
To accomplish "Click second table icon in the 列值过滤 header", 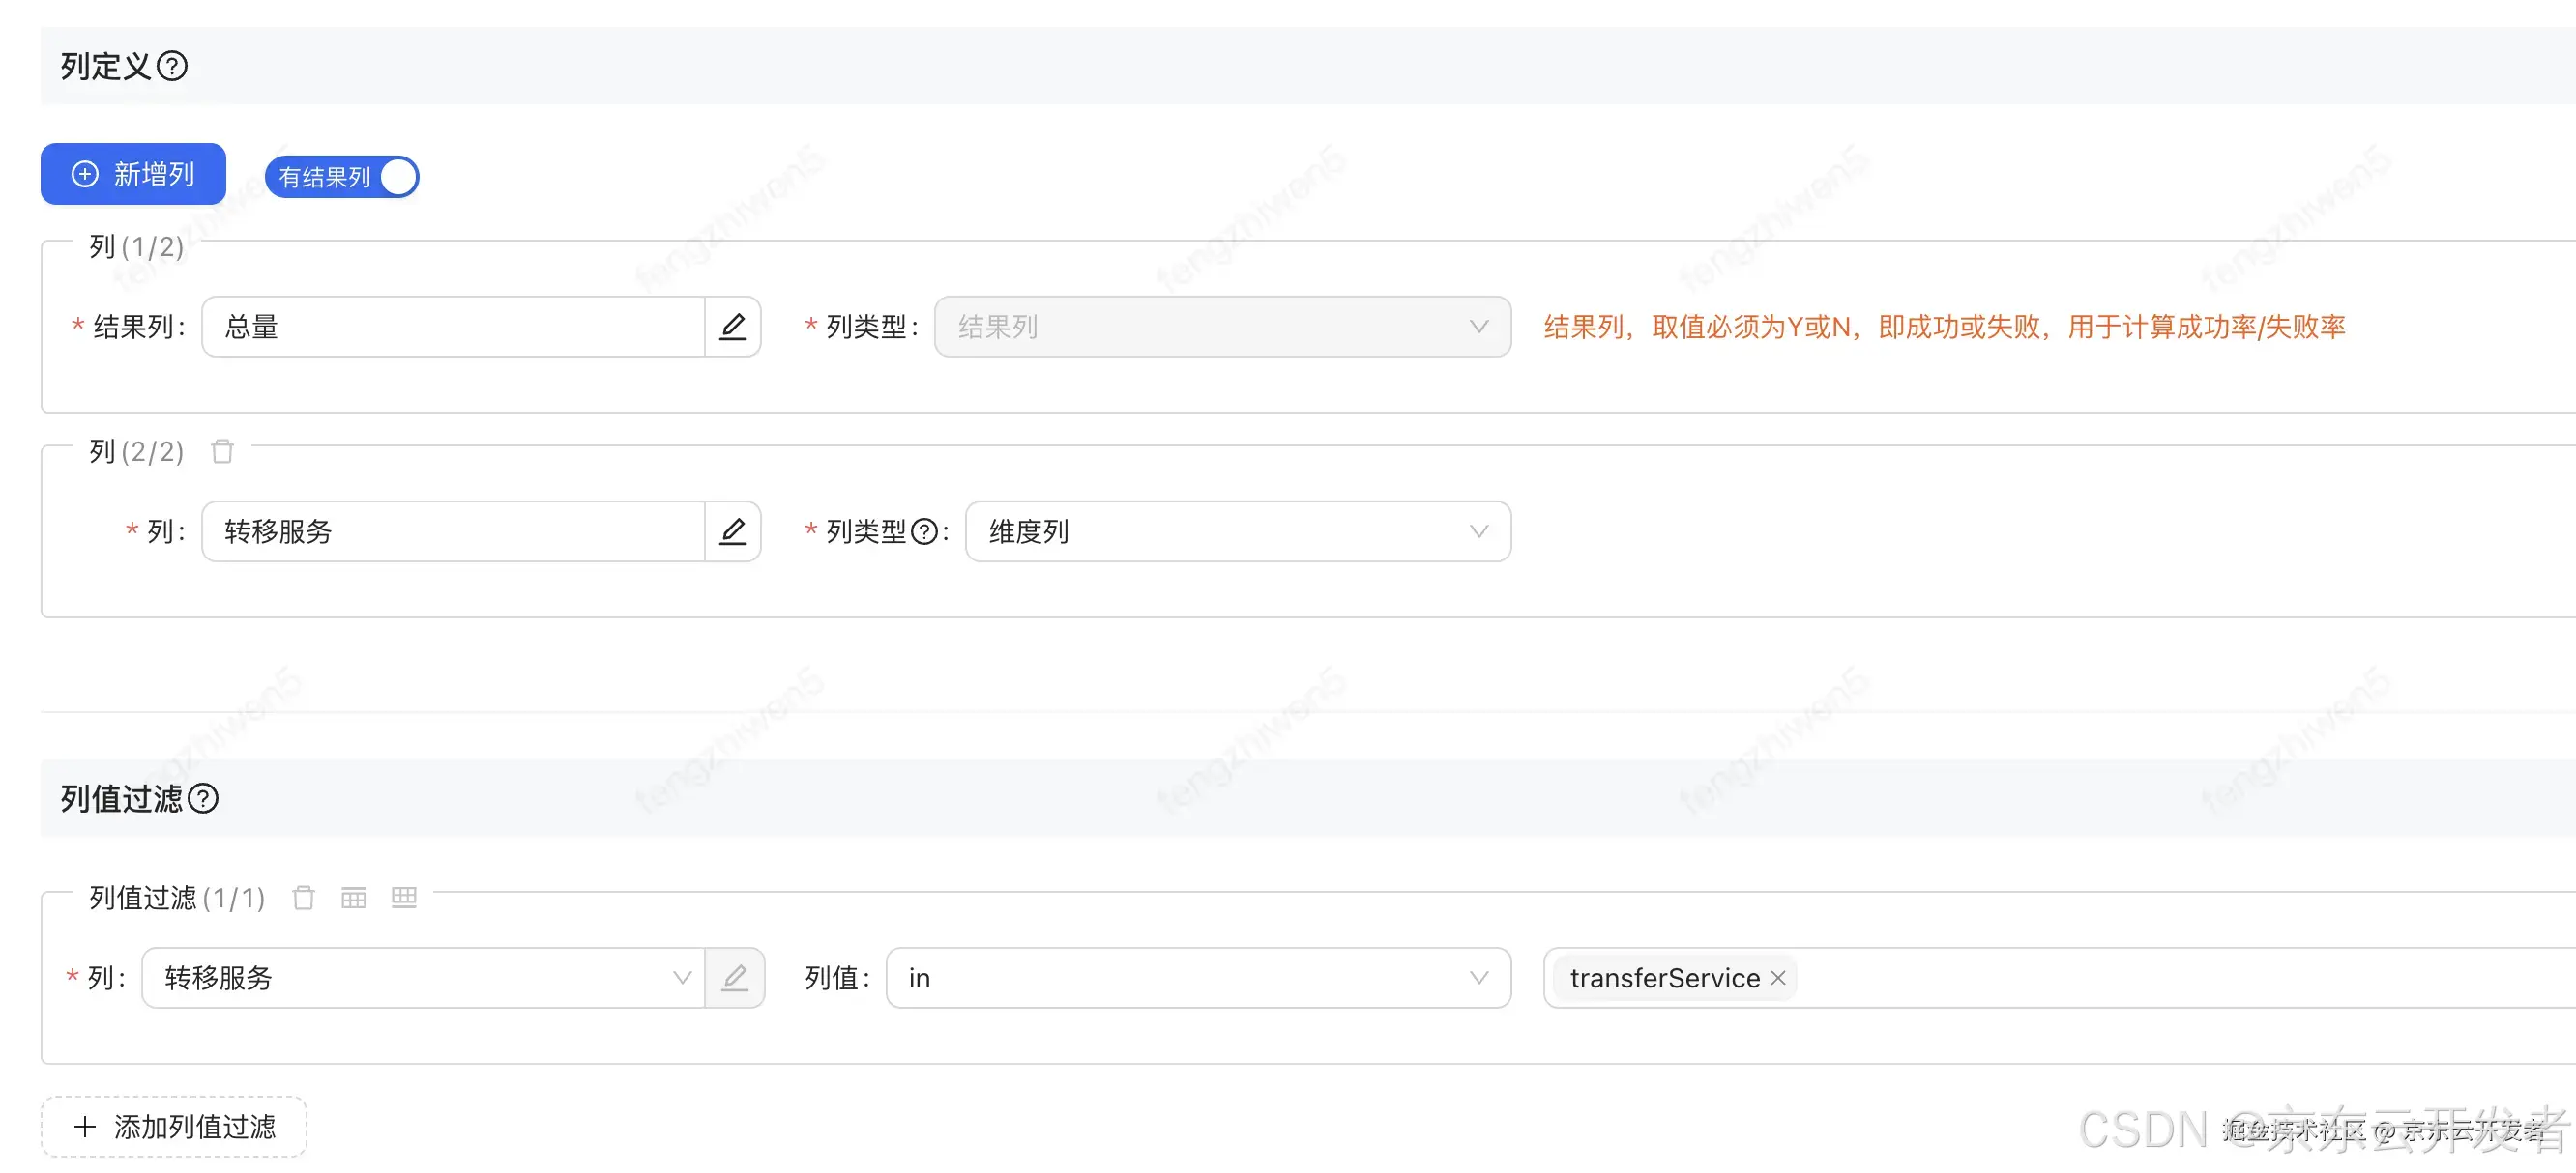I will (x=404, y=898).
